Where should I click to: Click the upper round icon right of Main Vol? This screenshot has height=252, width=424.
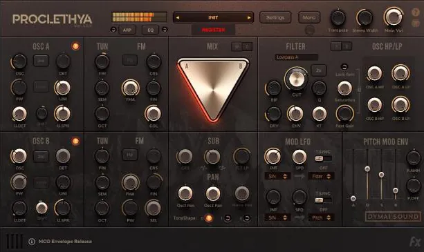(x=416, y=12)
